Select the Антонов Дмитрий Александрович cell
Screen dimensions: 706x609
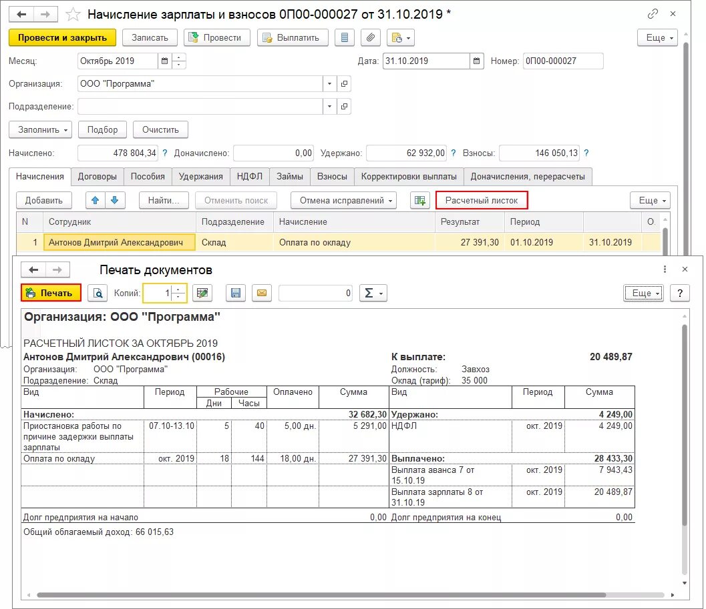[x=120, y=242]
